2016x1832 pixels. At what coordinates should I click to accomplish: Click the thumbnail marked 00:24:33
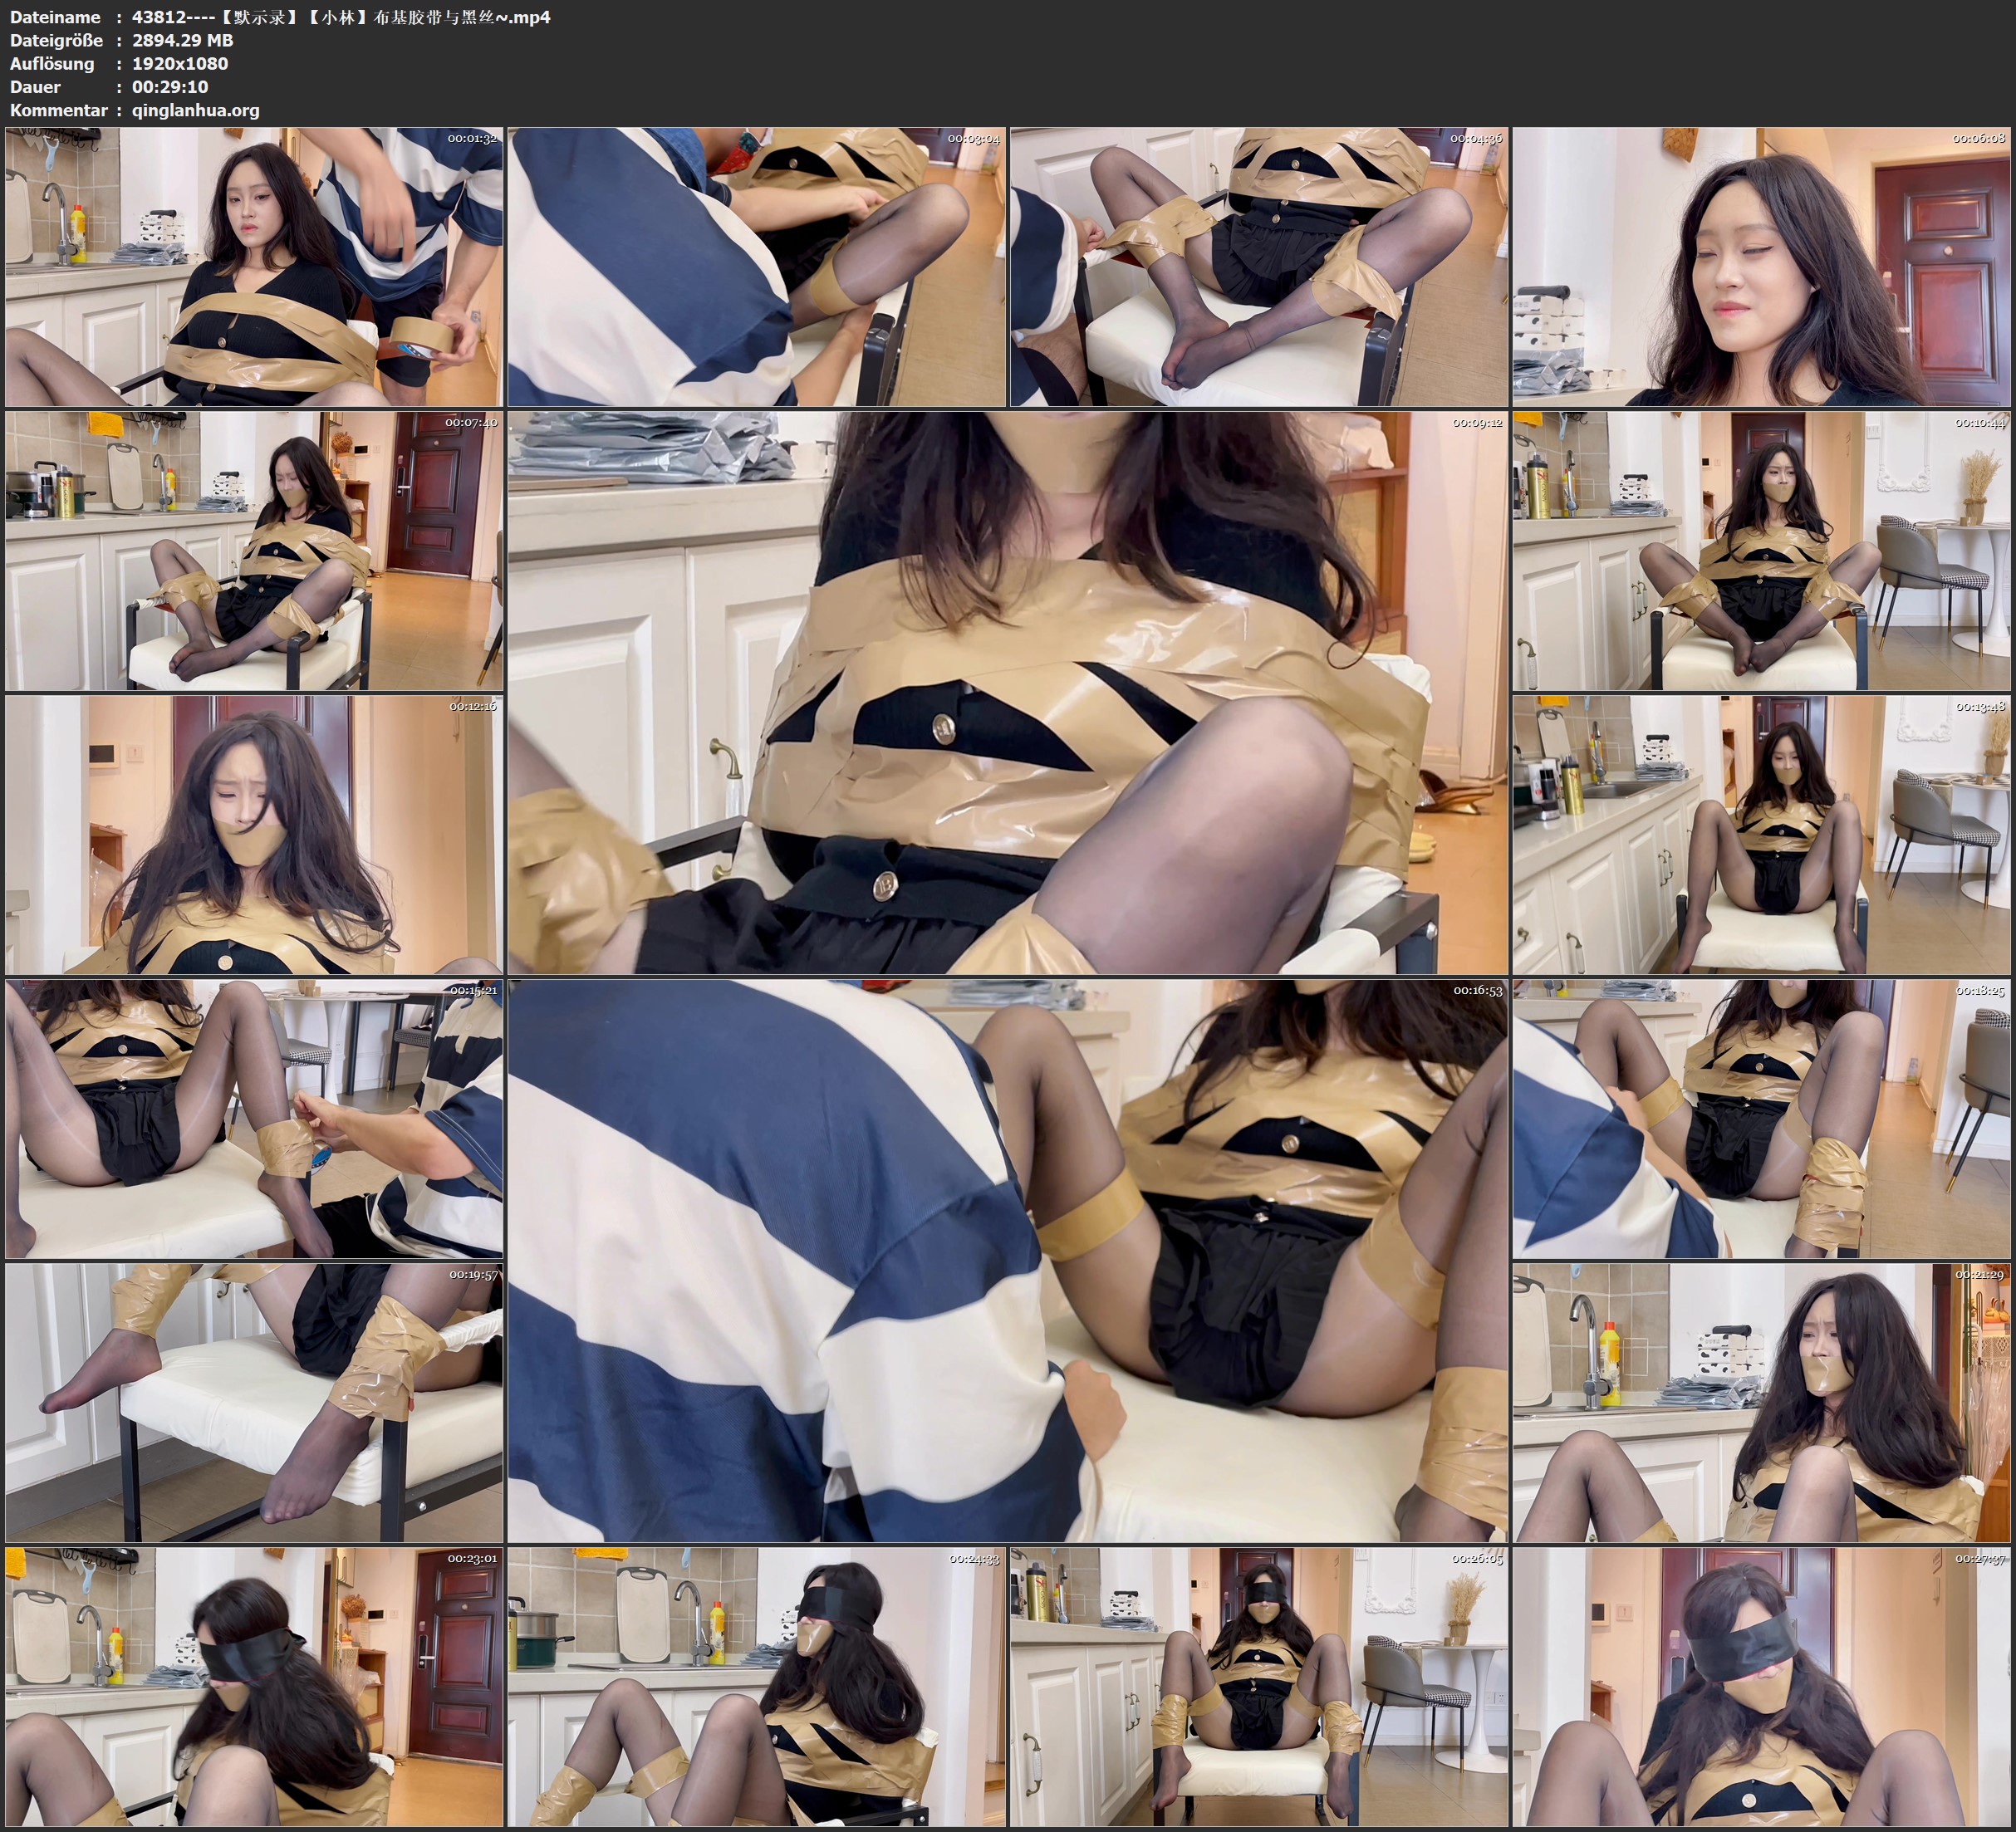coord(756,1686)
